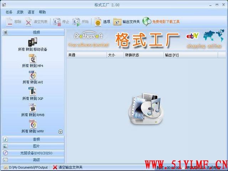Click the 输出 [F2] column header

(191, 55)
